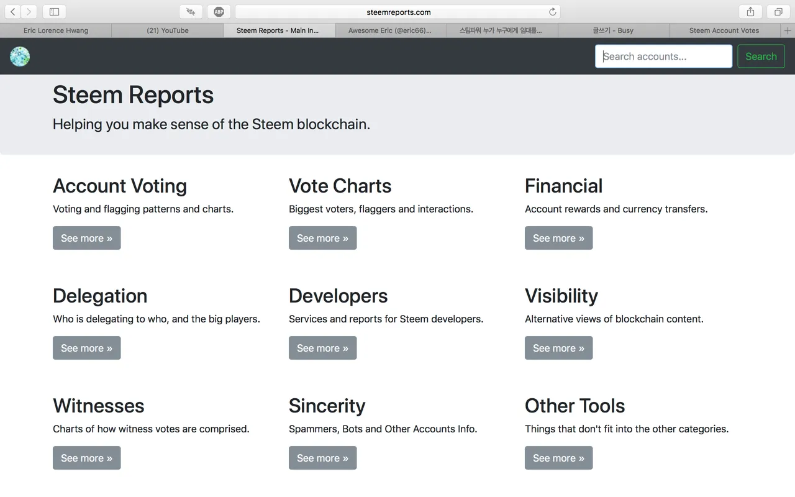Viewport: 795px width, 497px height.
Task: Click the Developers heading
Action: click(x=338, y=296)
